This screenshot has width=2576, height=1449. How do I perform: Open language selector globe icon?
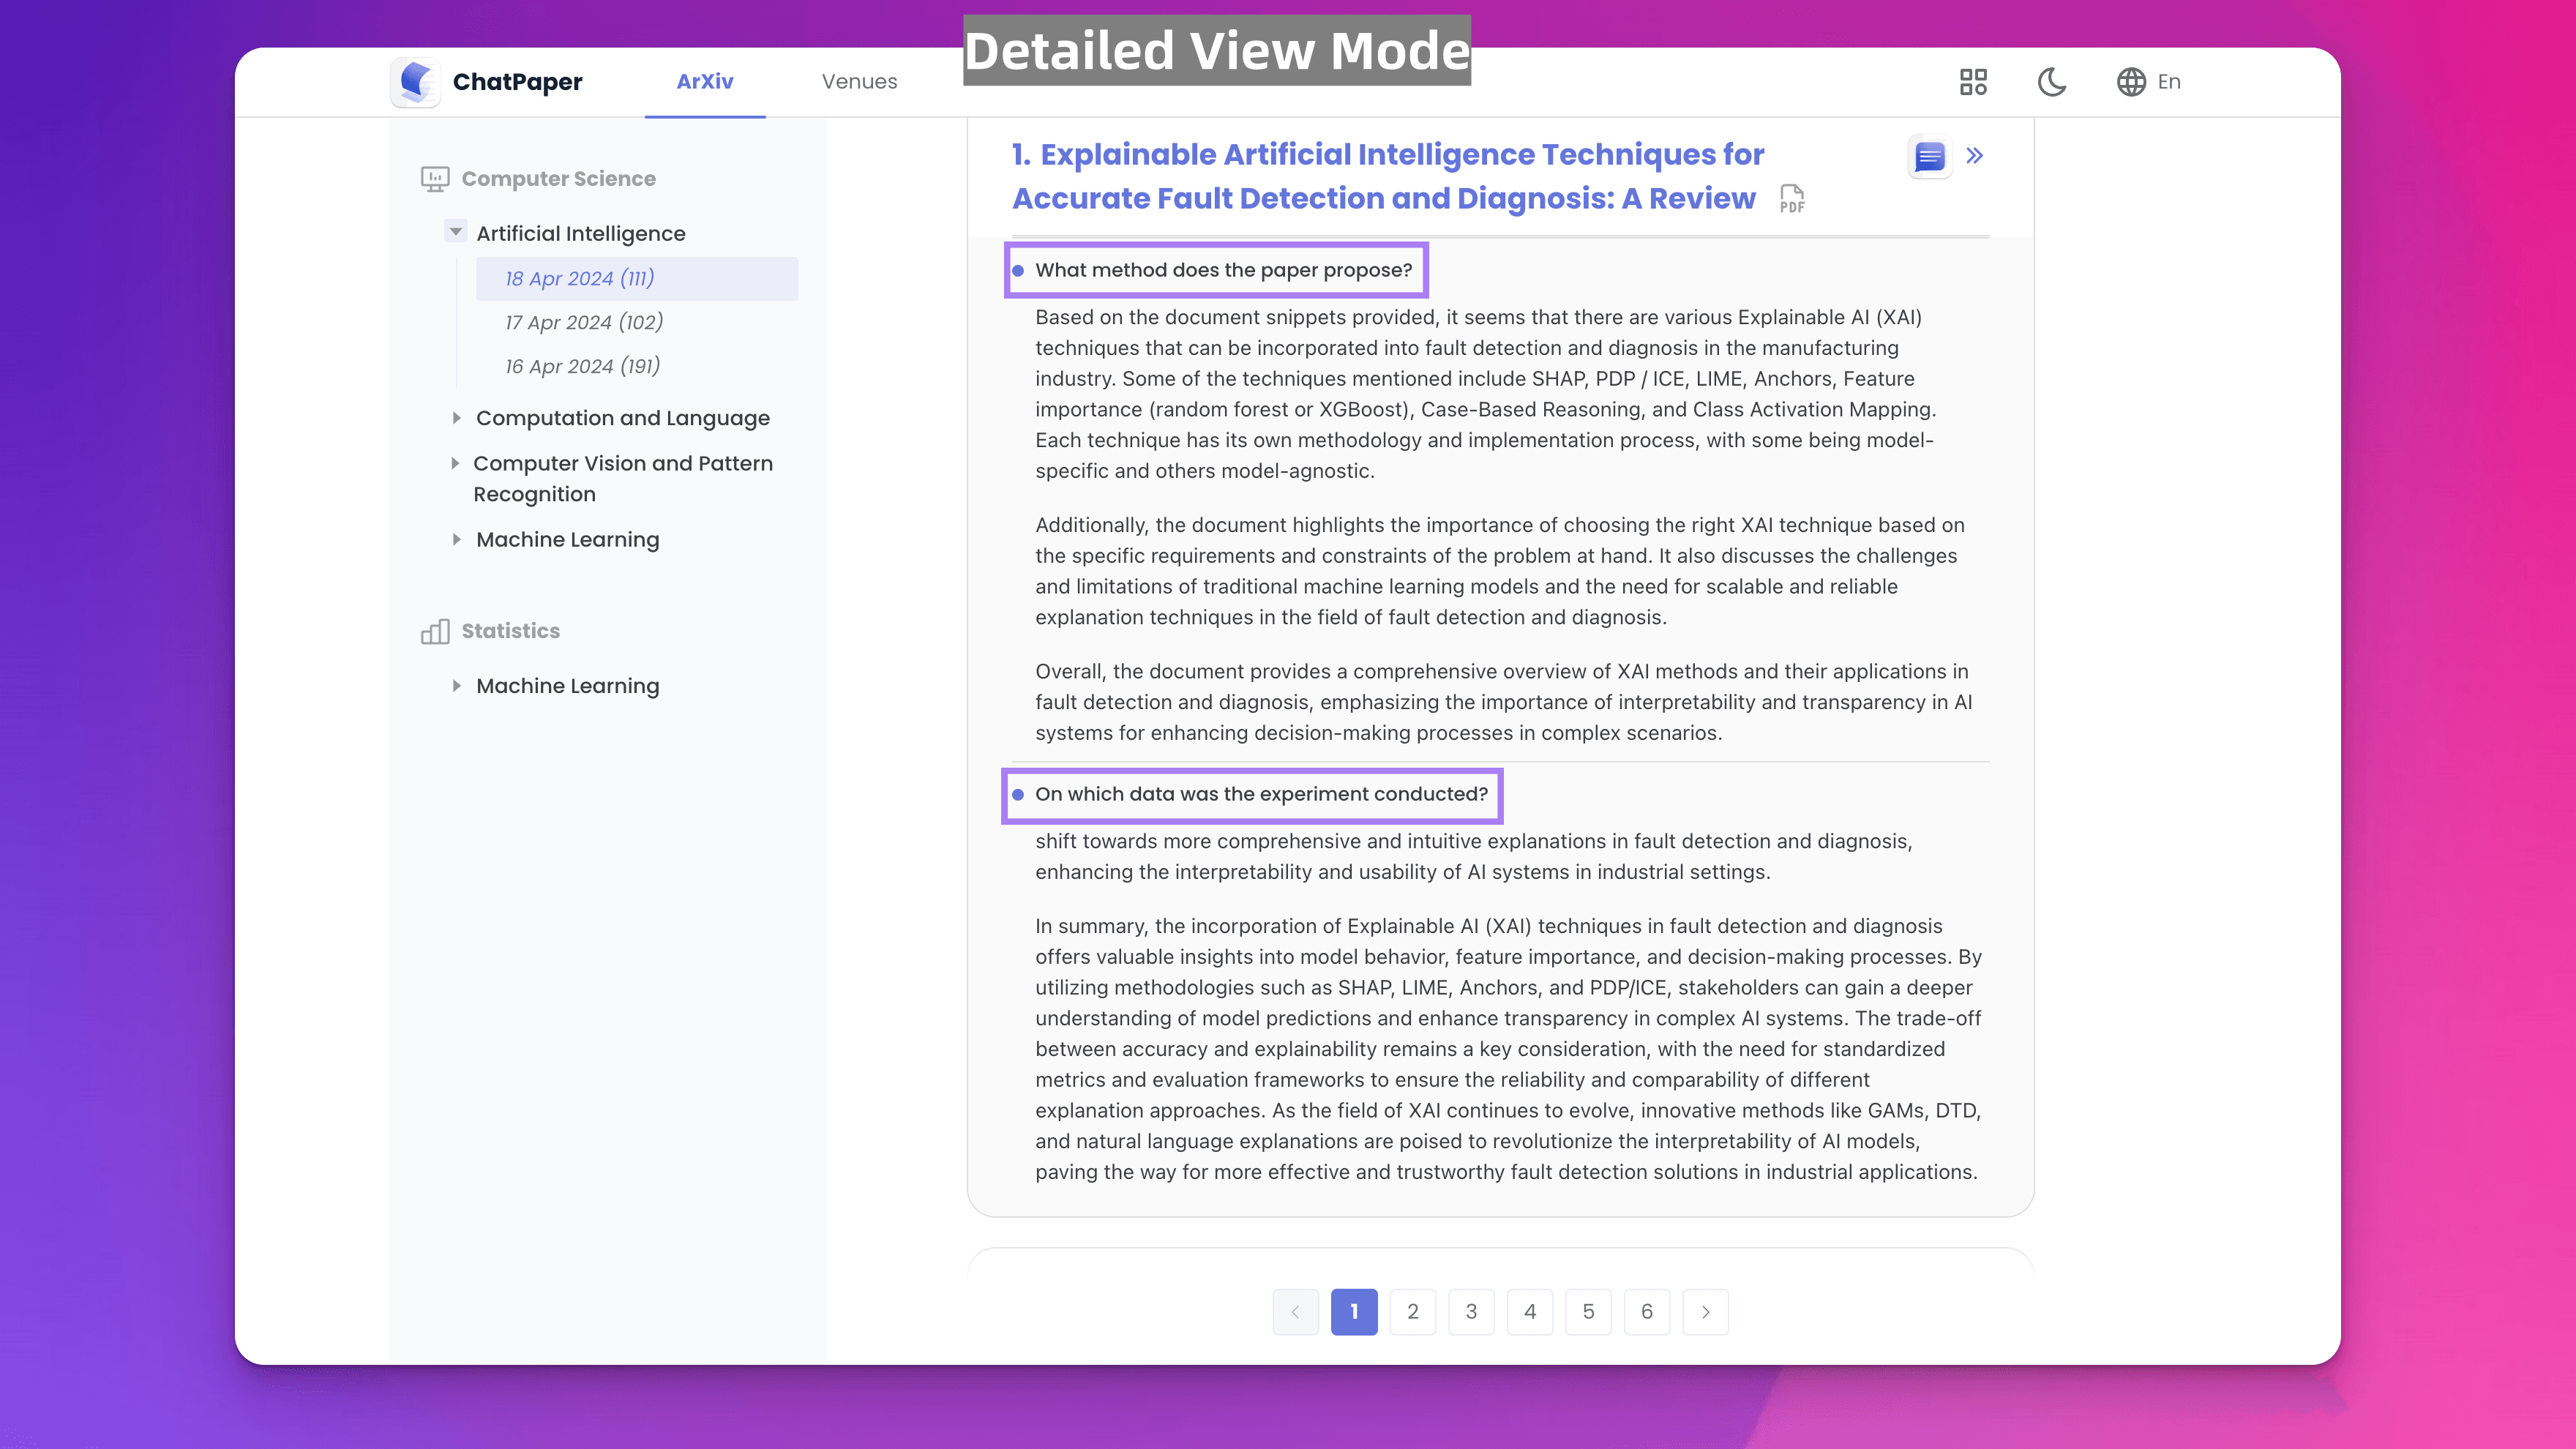[x=2131, y=81]
